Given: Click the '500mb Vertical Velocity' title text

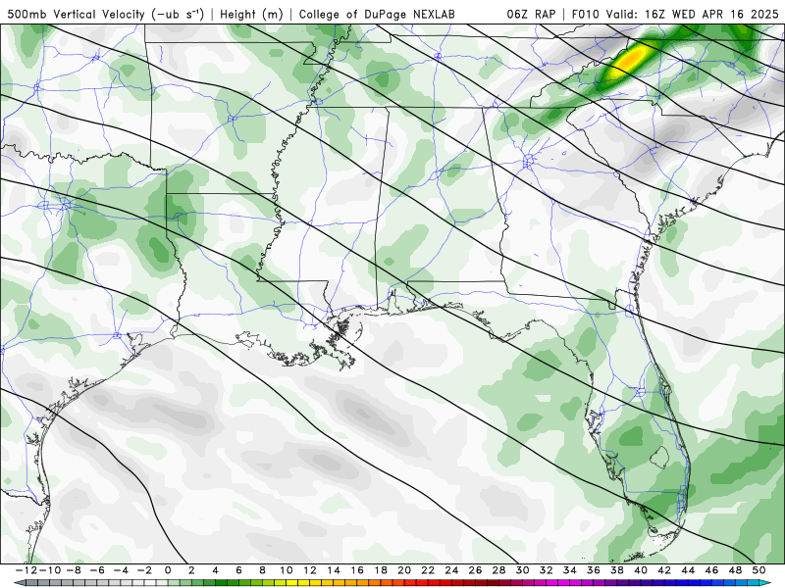Looking at the screenshot, I should [77, 14].
